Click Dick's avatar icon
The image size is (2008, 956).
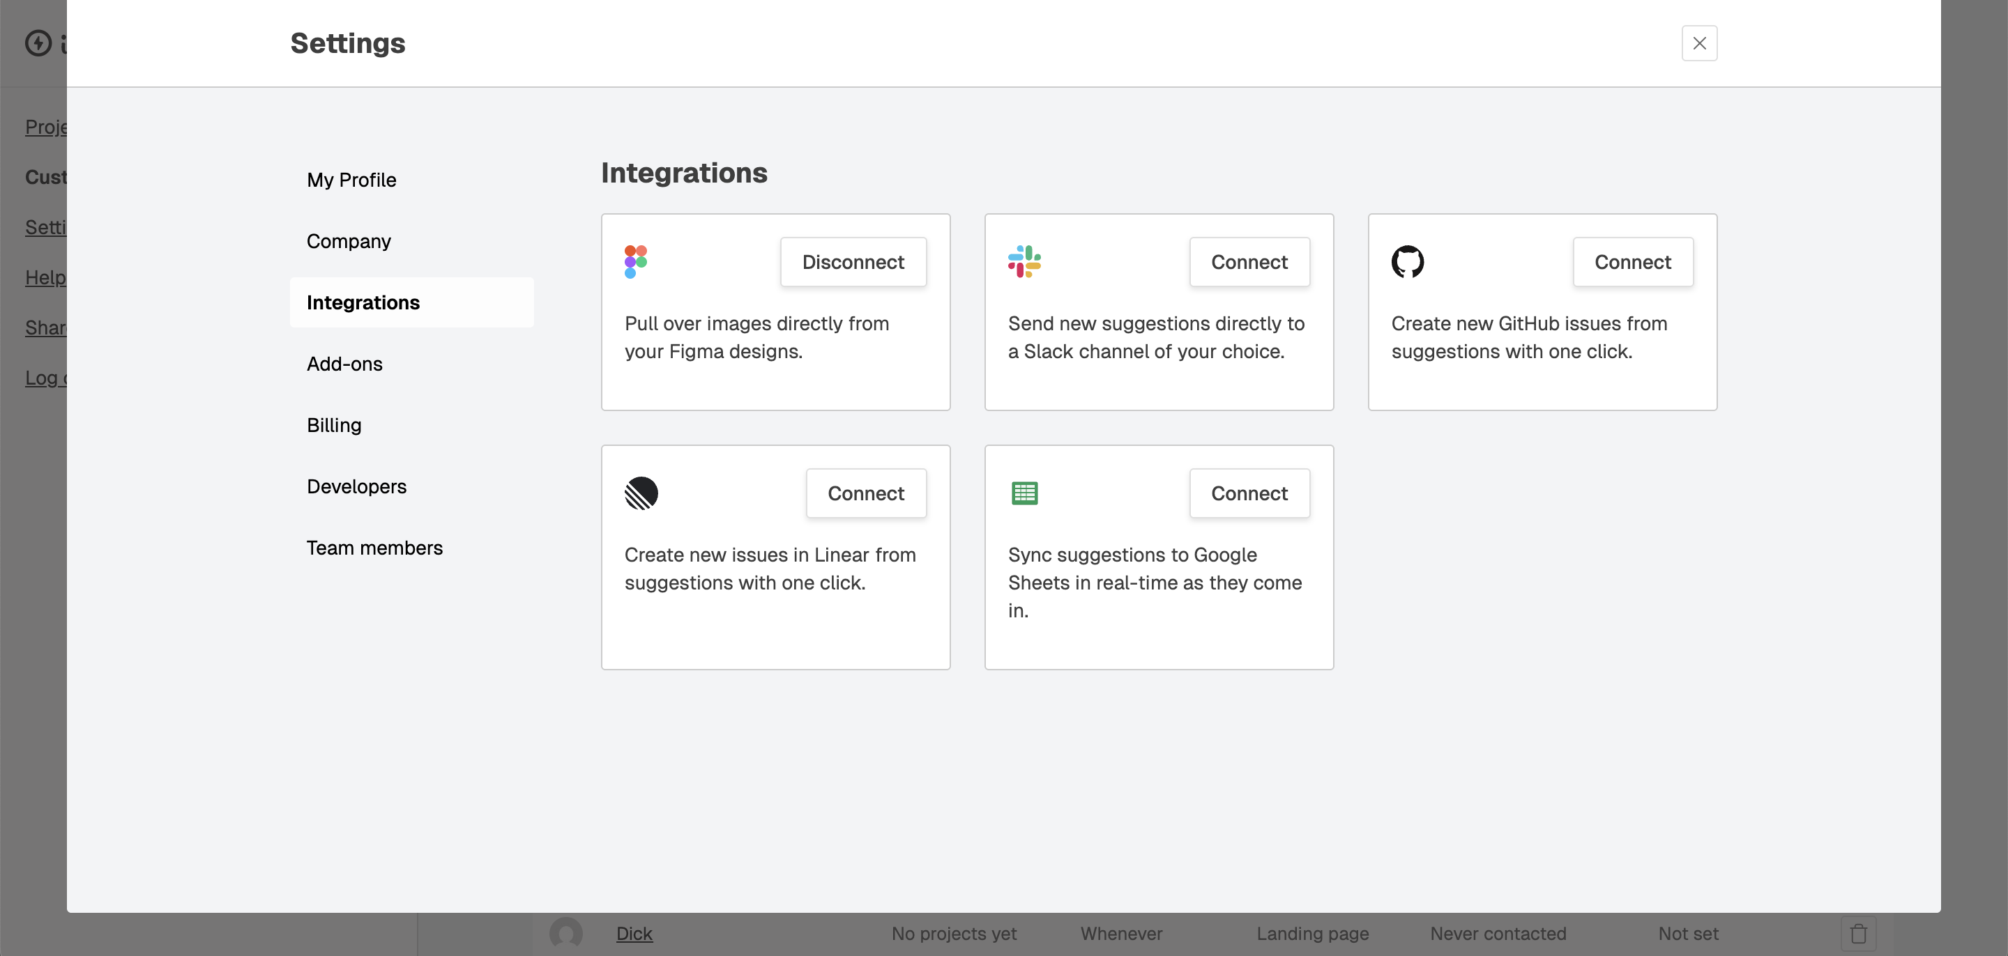566,934
